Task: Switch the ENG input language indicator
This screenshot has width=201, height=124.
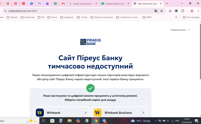Action: pyautogui.click(x=177, y=121)
